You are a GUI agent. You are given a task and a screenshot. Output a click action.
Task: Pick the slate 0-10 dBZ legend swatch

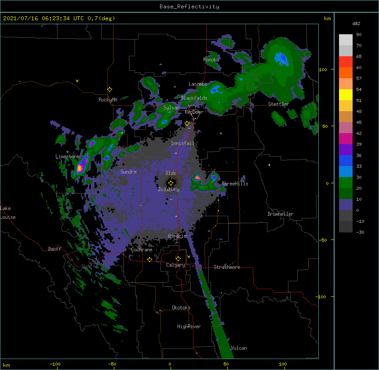(x=346, y=205)
